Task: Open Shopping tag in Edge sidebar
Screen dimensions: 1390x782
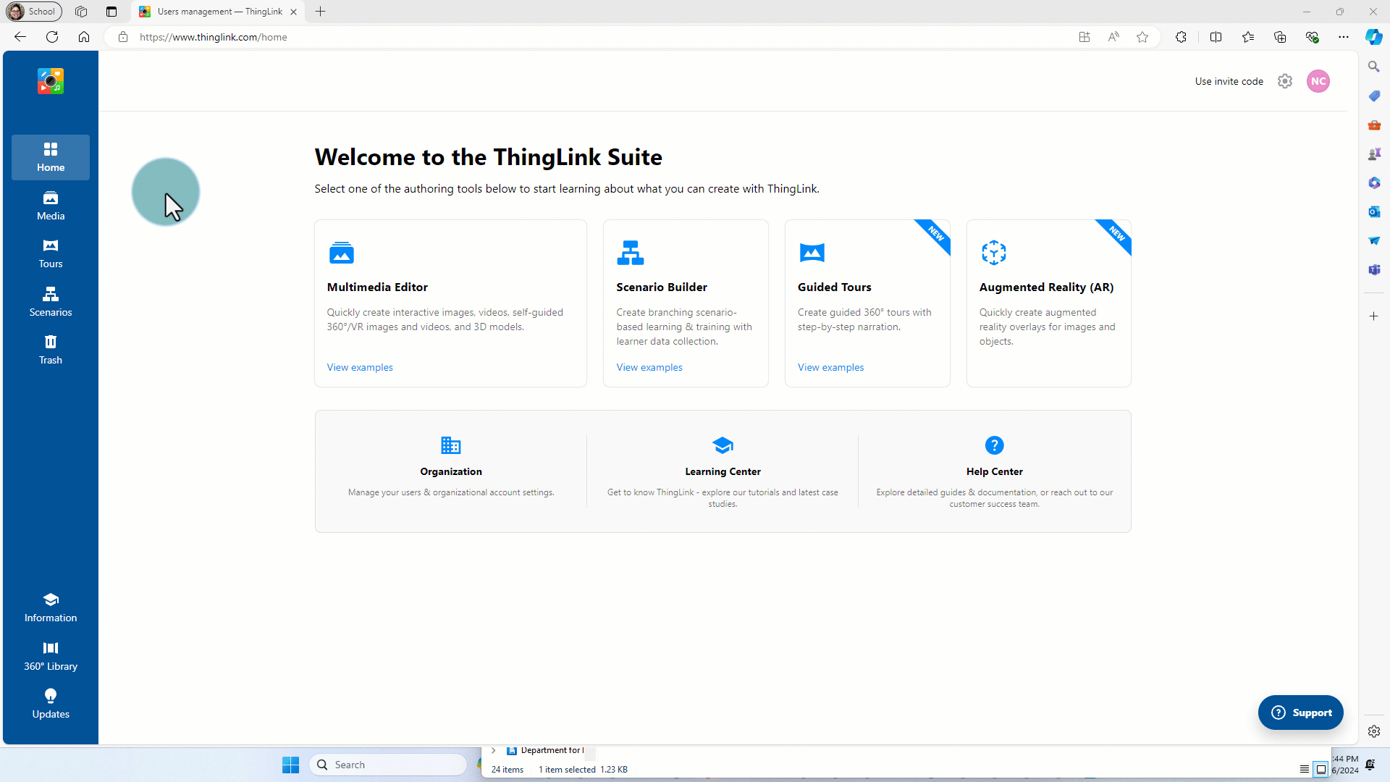Action: click(1373, 96)
